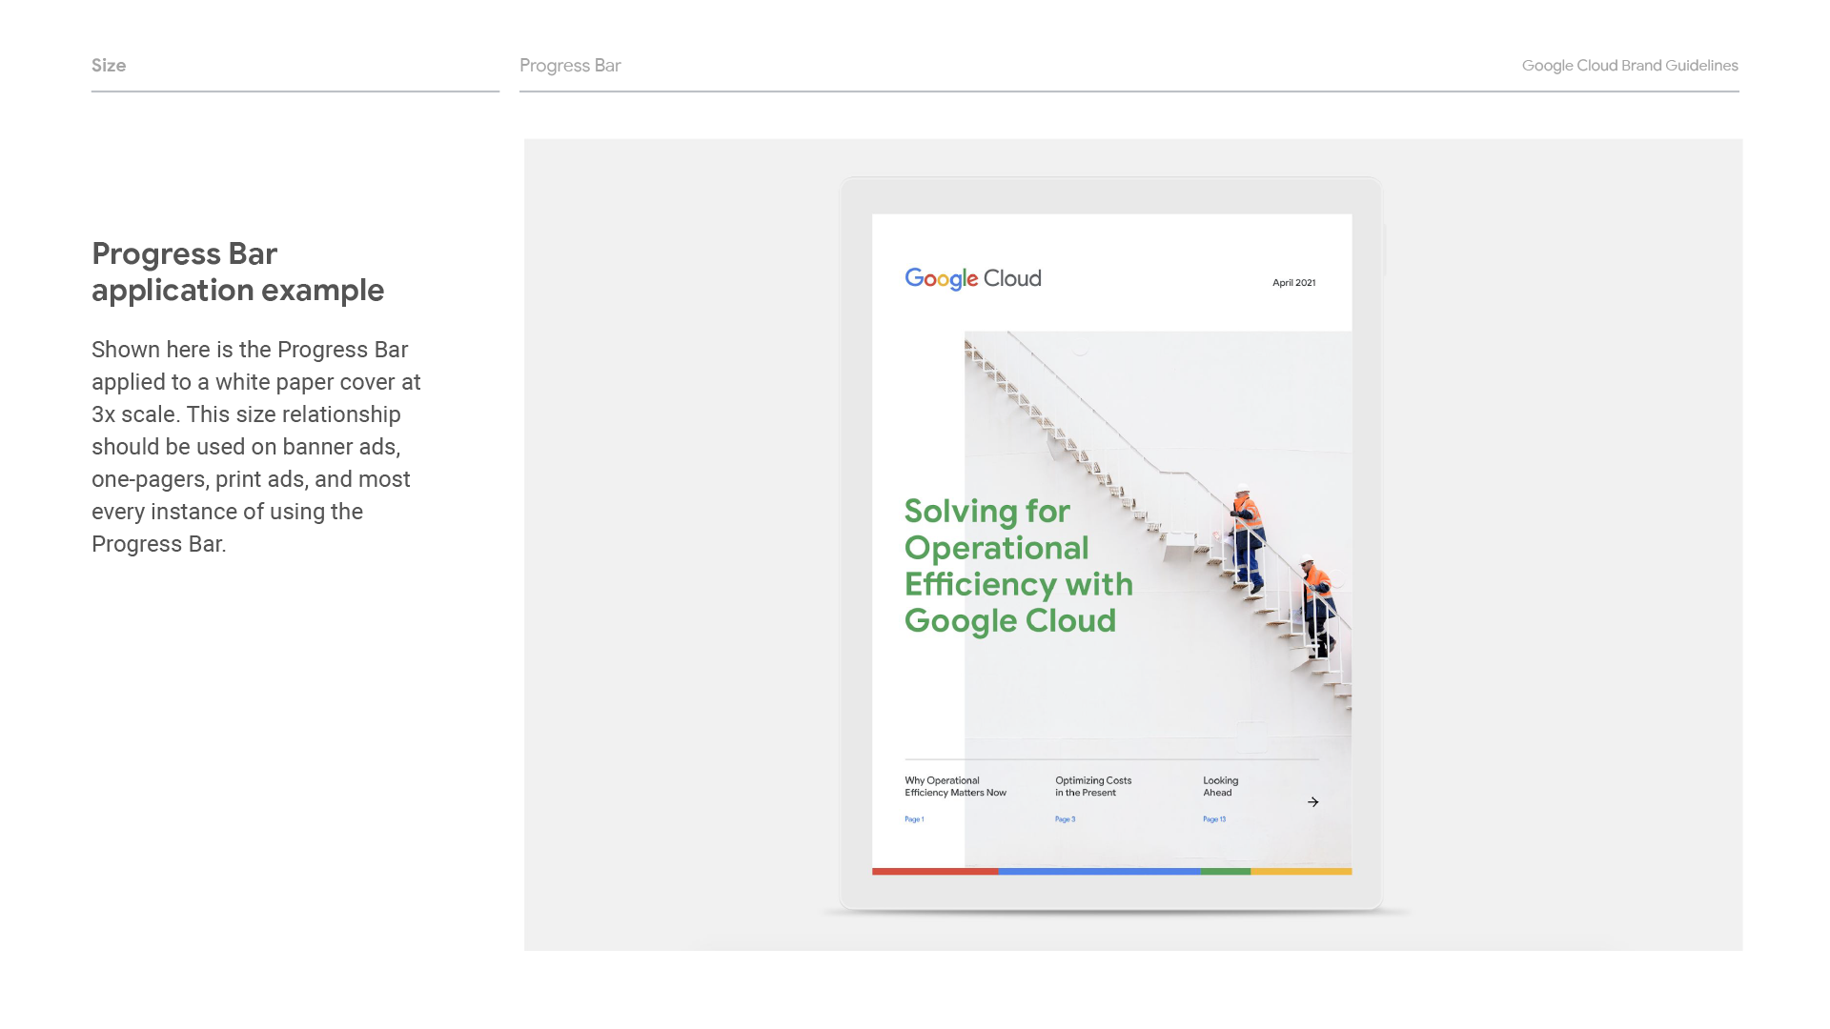
Task: Click the green segment of the progress bar
Action: [1226, 871]
